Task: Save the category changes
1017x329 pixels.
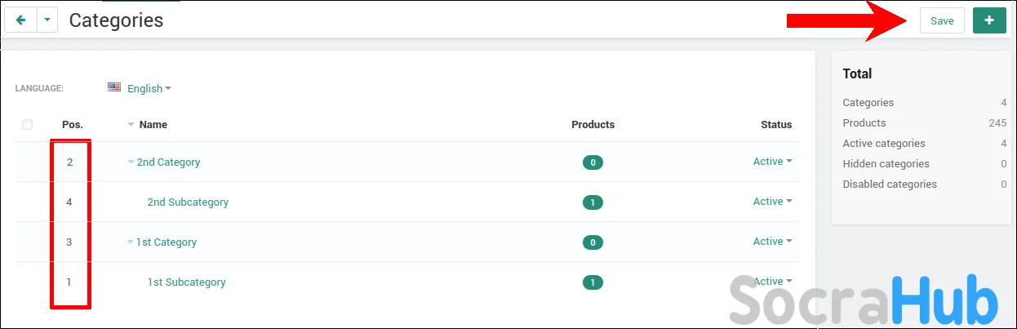Action: coord(941,20)
